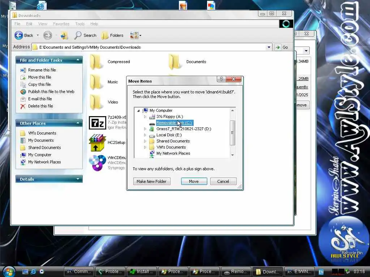The height and width of the screenshot is (277, 370).
Task: Open the Tools menu
Action: coord(80,24)
